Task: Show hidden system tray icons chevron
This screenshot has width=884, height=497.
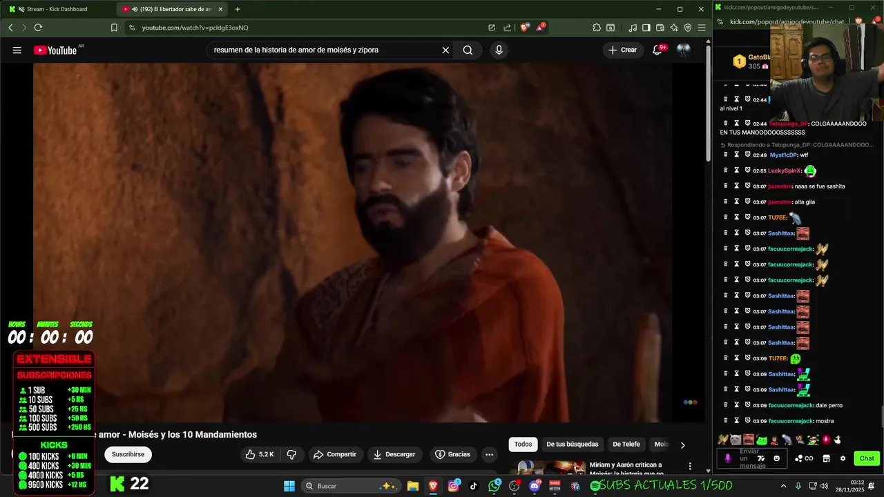Action: click(x=783, y=486)
